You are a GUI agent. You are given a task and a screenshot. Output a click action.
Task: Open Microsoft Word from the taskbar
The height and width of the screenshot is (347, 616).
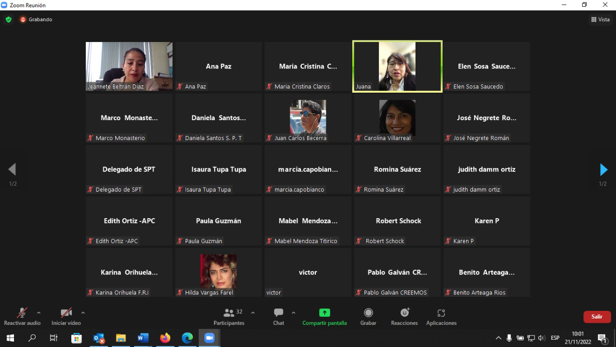[x=143, y=338]
